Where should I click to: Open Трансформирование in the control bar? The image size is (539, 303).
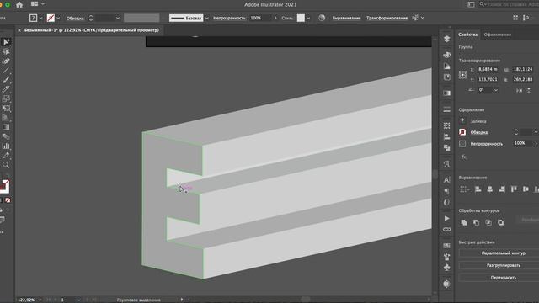(x=387, y=18)
